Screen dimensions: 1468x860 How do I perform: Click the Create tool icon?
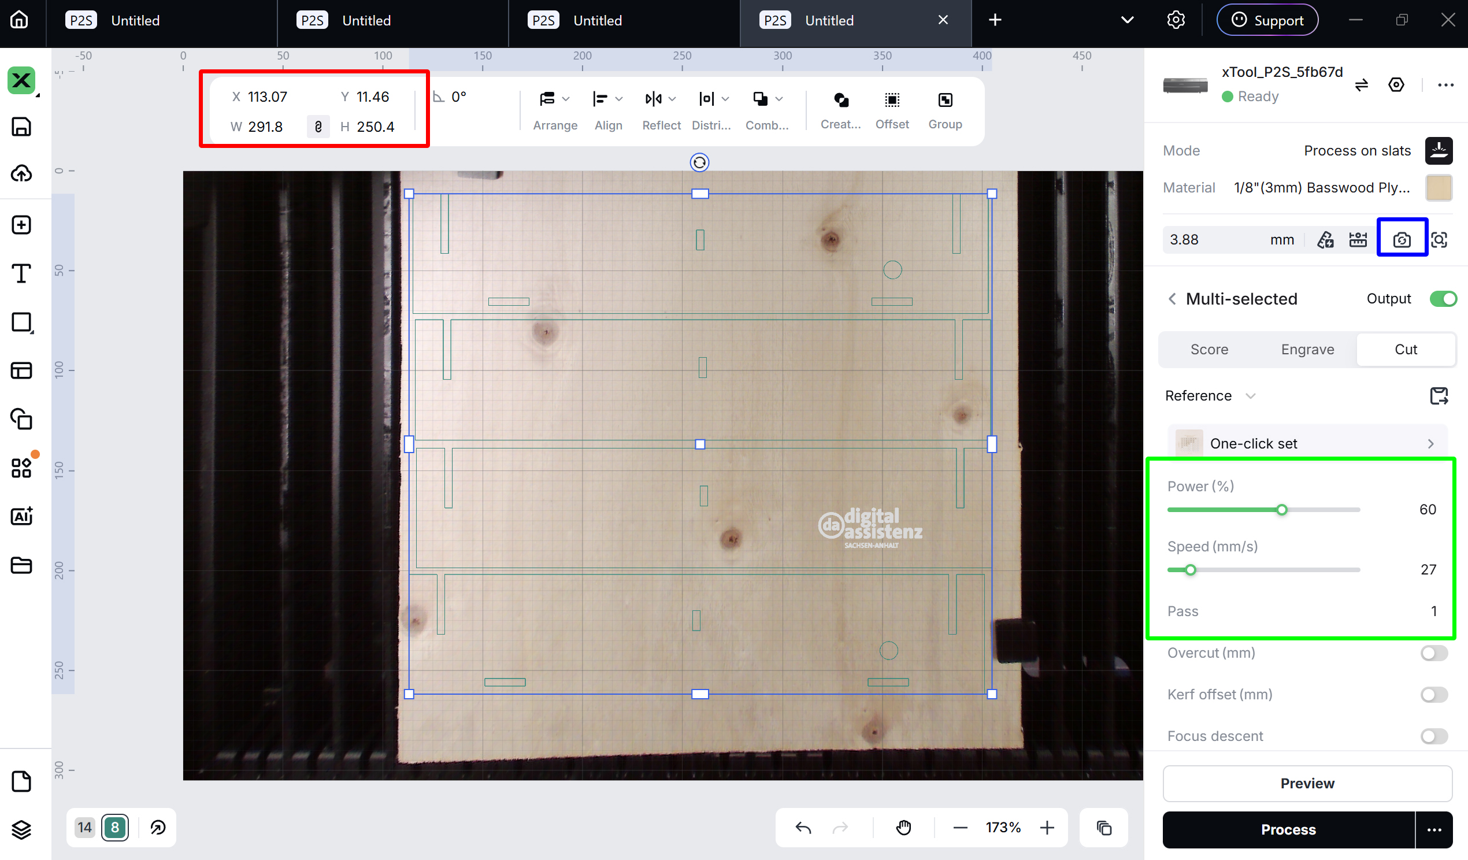pos(840,110)
